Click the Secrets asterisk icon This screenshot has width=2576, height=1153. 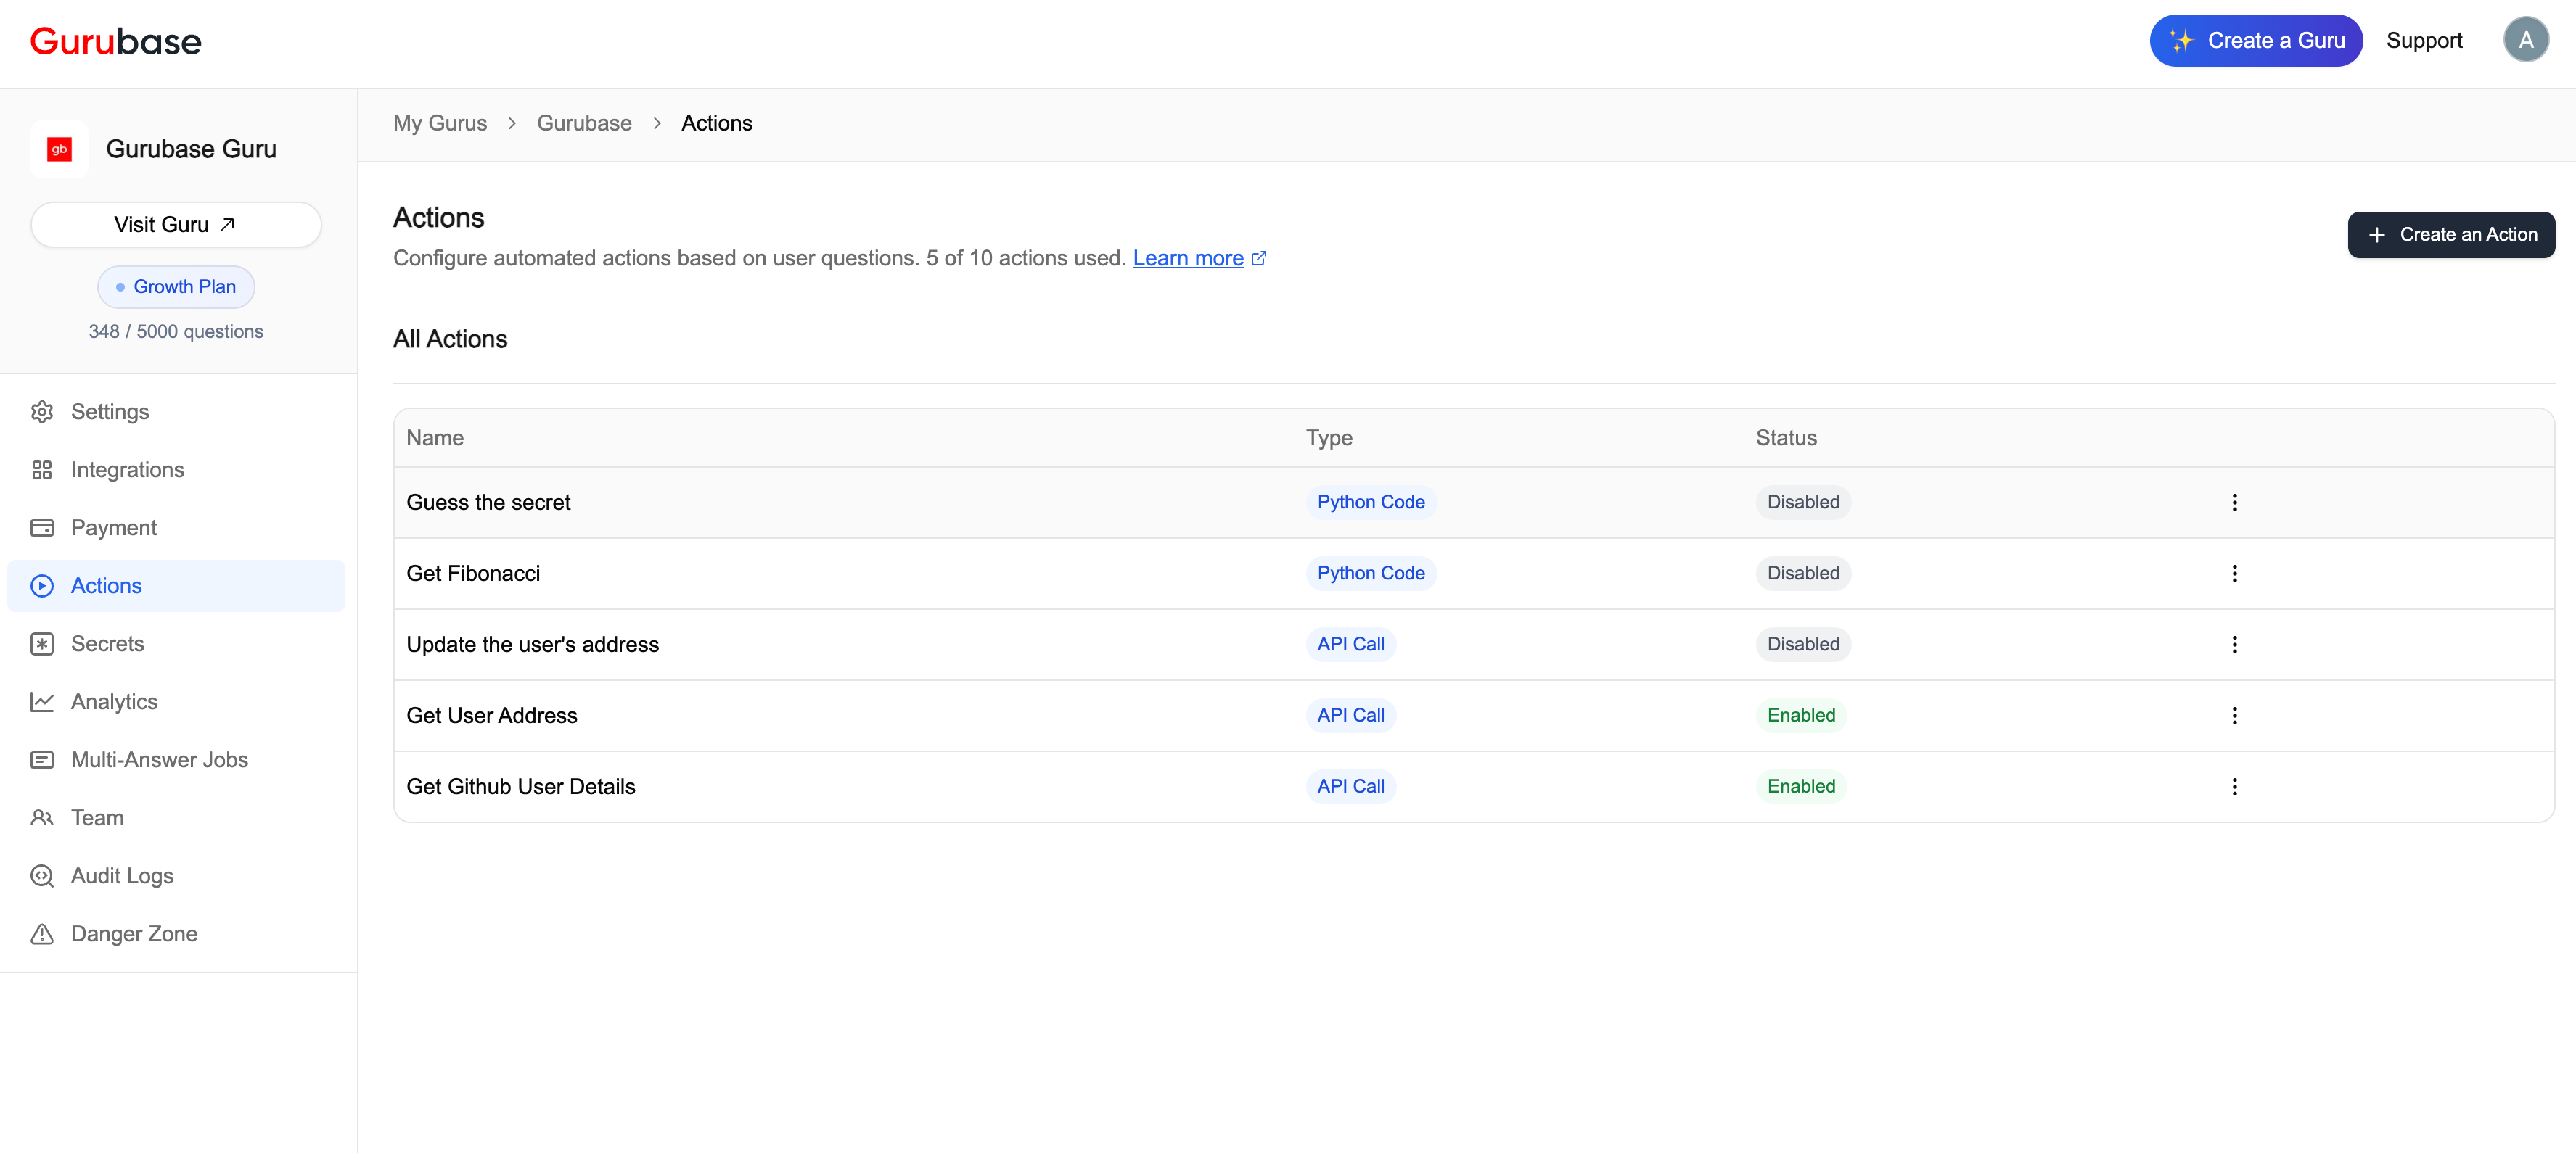tap(41, 643)
